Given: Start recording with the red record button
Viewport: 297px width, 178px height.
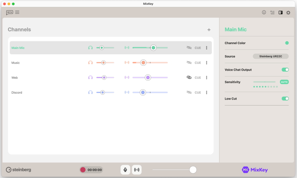Looking at the screenshot, I should point(83,170).
